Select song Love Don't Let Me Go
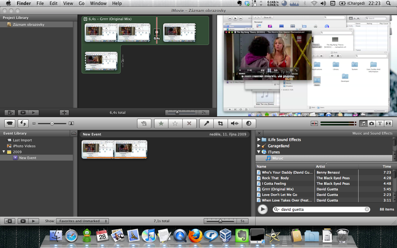Image resolution: width=397 pixels, height=248 pixels. (279, 195)
